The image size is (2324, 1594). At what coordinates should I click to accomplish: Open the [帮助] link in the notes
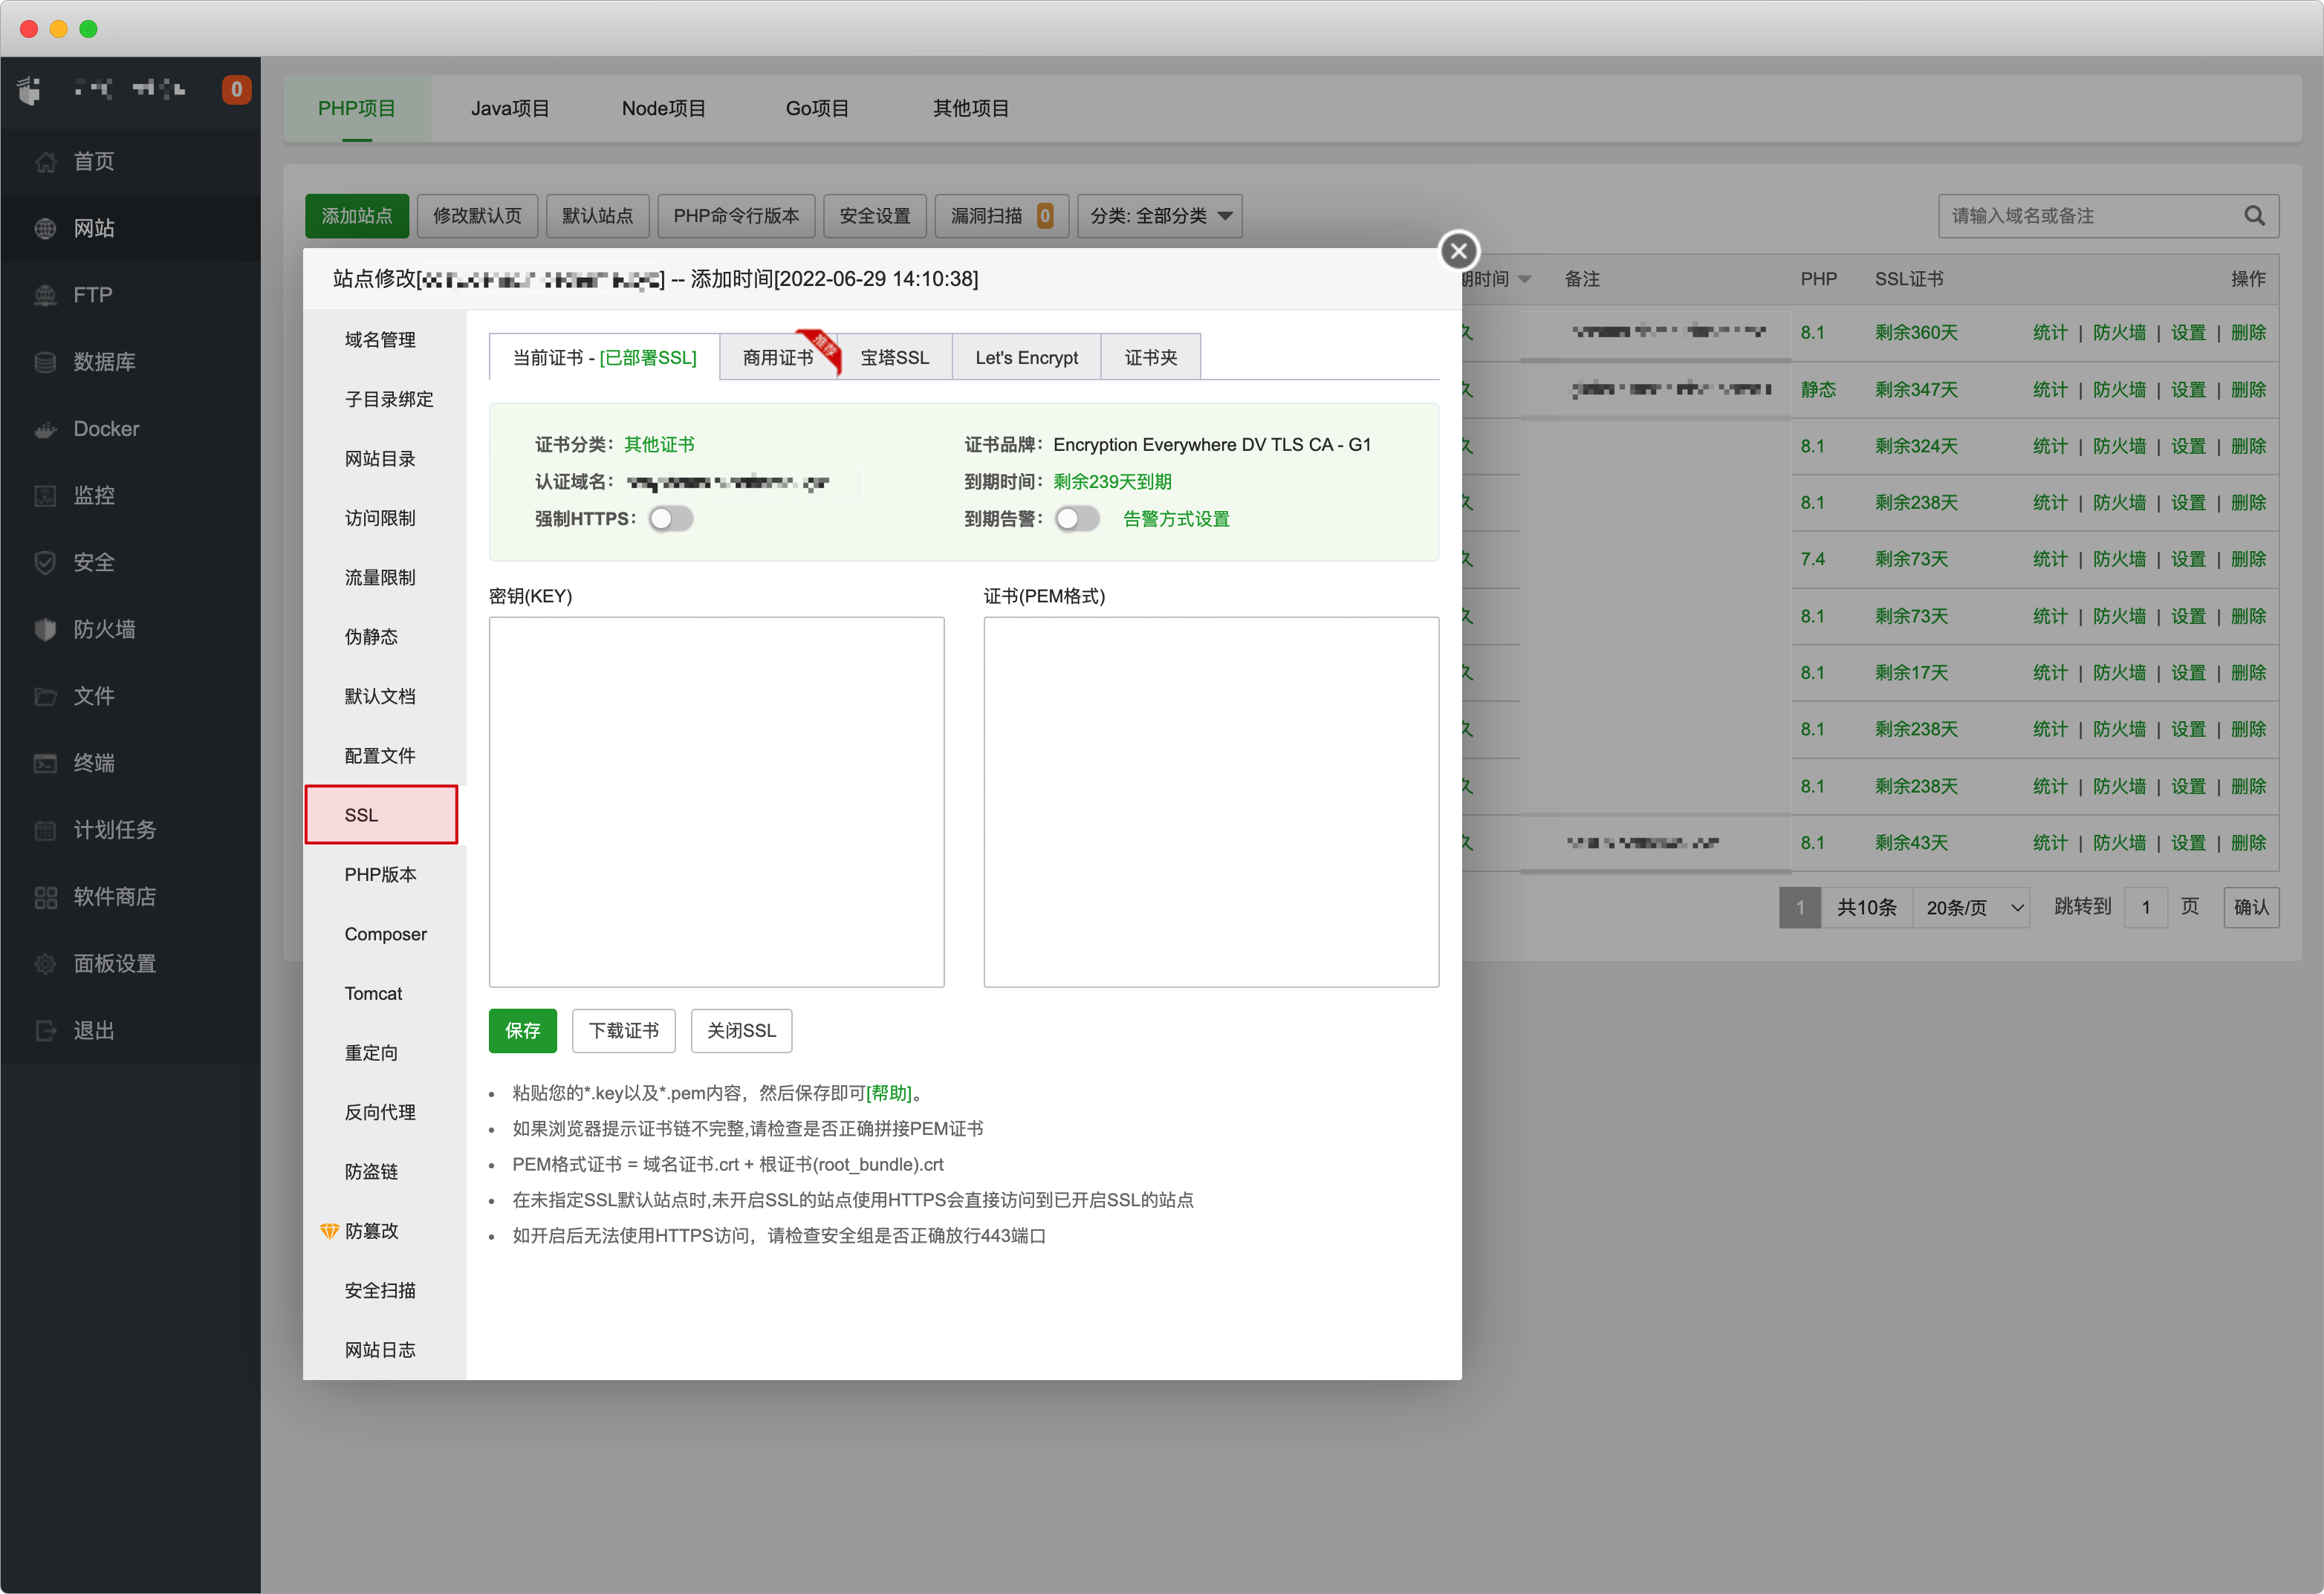(888, 1093)
